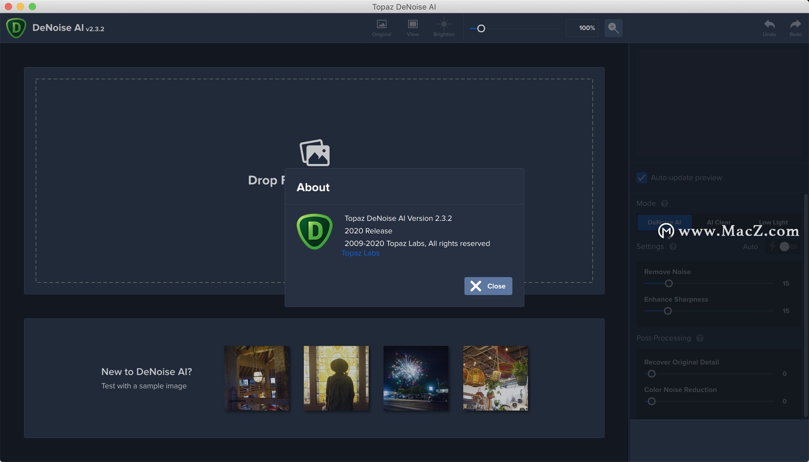The width and height of the screenshot is (809, 462).
Task: Click the drop images folder icon
Action: (x=315, y=152)
